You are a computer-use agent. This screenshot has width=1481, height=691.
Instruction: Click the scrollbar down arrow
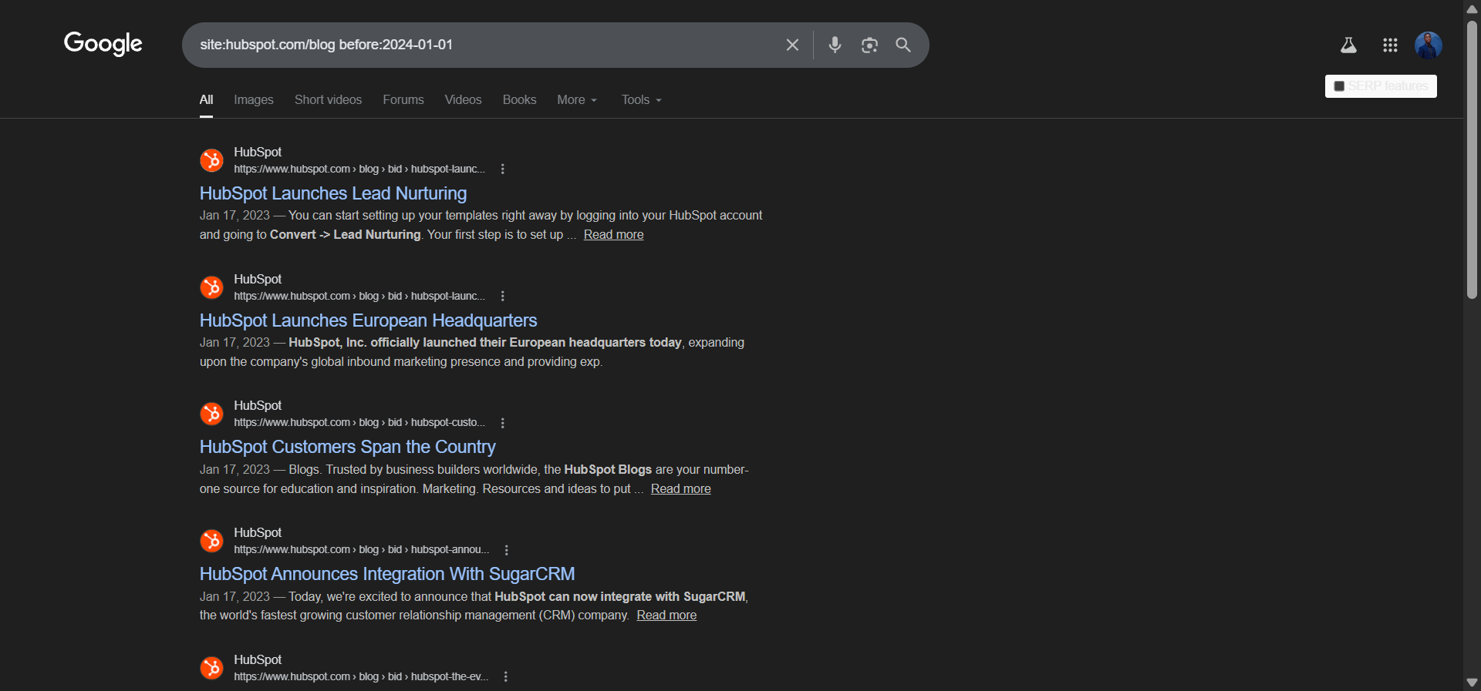[1472, 683]
